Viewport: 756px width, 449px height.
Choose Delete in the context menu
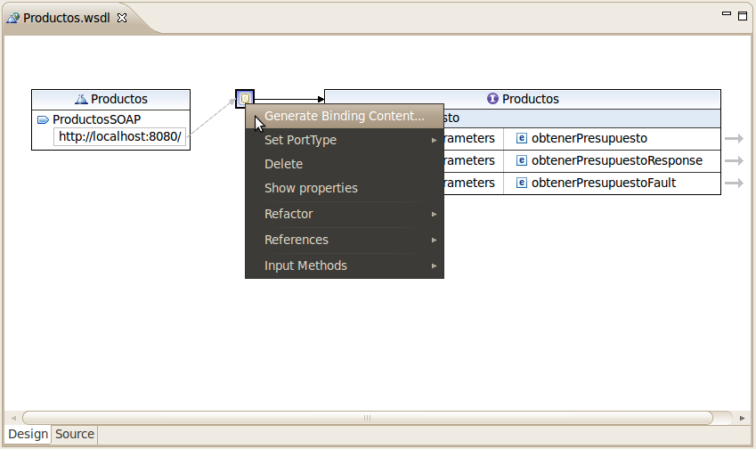pos(345,165)
